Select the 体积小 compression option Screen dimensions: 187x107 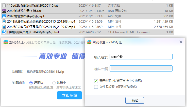click(54, 83)
